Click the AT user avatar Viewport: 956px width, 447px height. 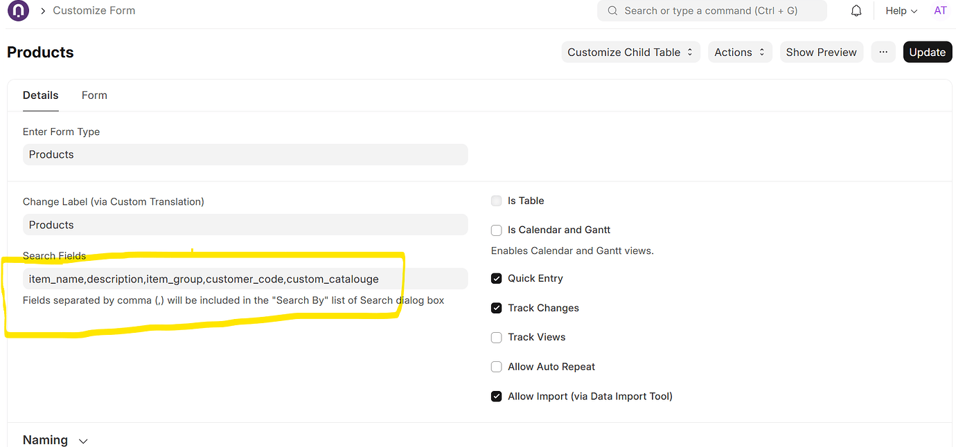click(x=940, y=10)
